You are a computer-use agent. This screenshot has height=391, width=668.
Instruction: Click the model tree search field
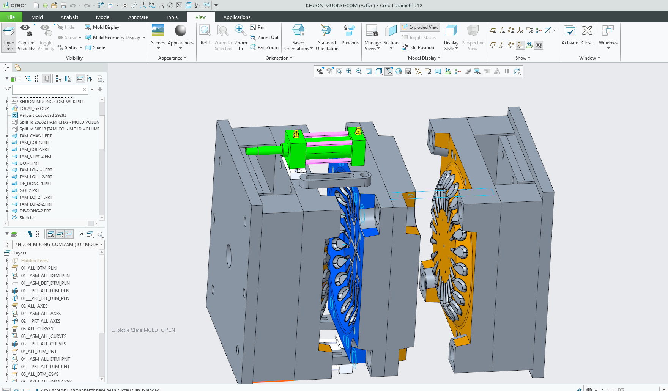47,90
